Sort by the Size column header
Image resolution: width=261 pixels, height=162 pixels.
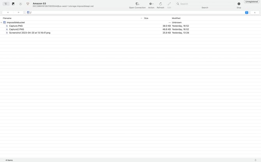pyautogui.click(x=146, y=18)
